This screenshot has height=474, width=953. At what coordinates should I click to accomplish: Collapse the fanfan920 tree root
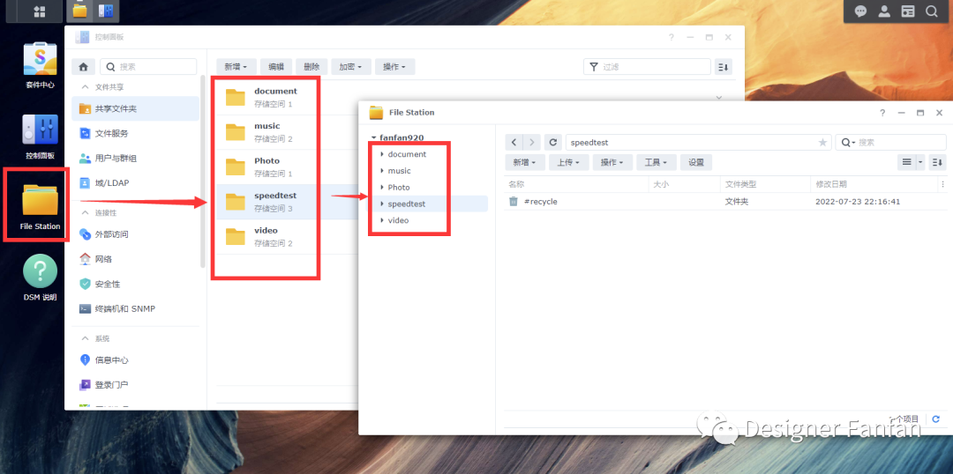pyautogui.click(x=374, y=137)
